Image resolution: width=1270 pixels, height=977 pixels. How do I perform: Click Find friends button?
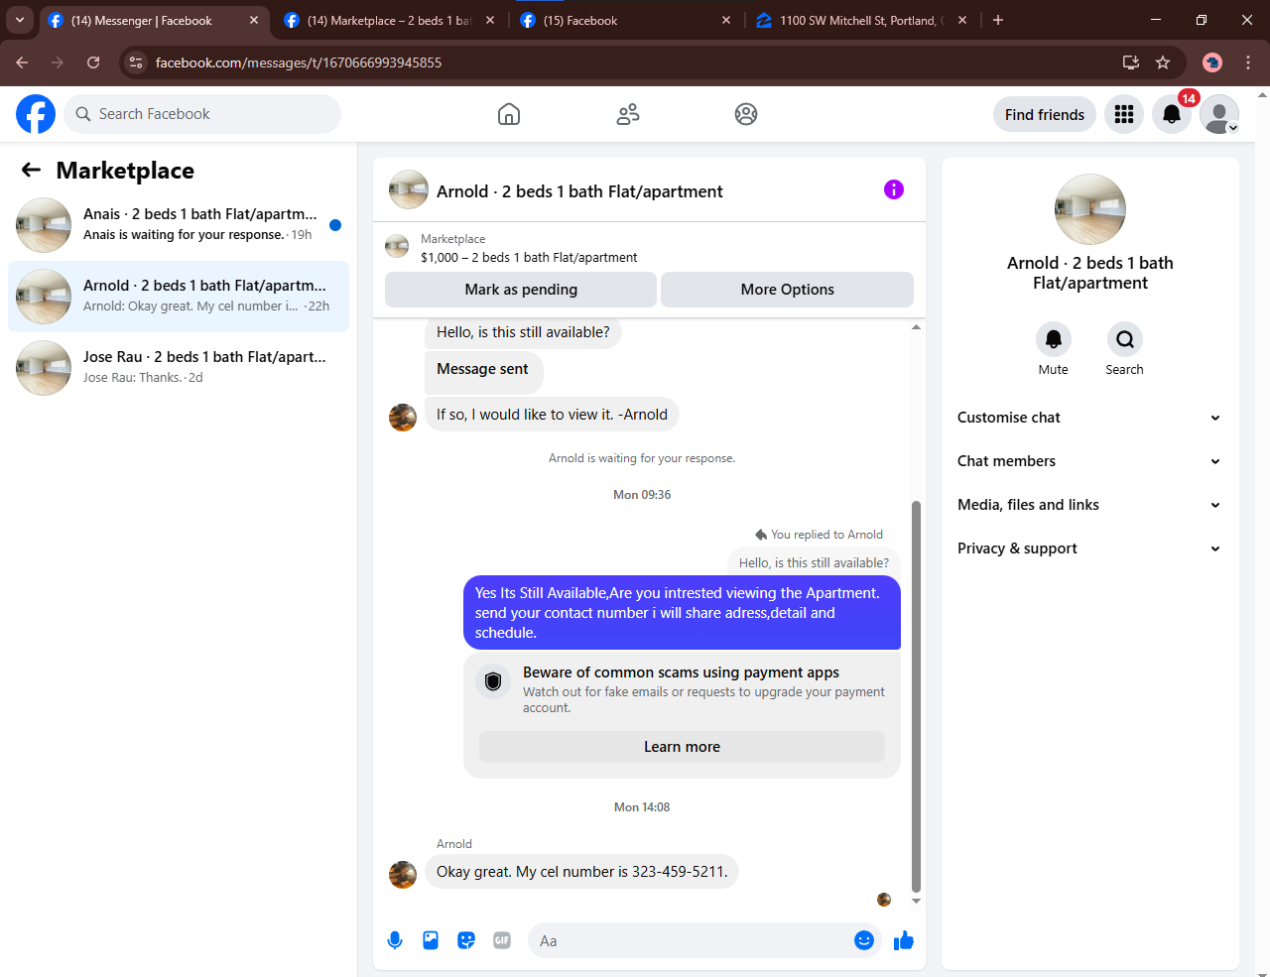point(1045,114)
